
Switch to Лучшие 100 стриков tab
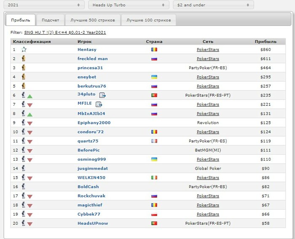[x=149, y=20]
